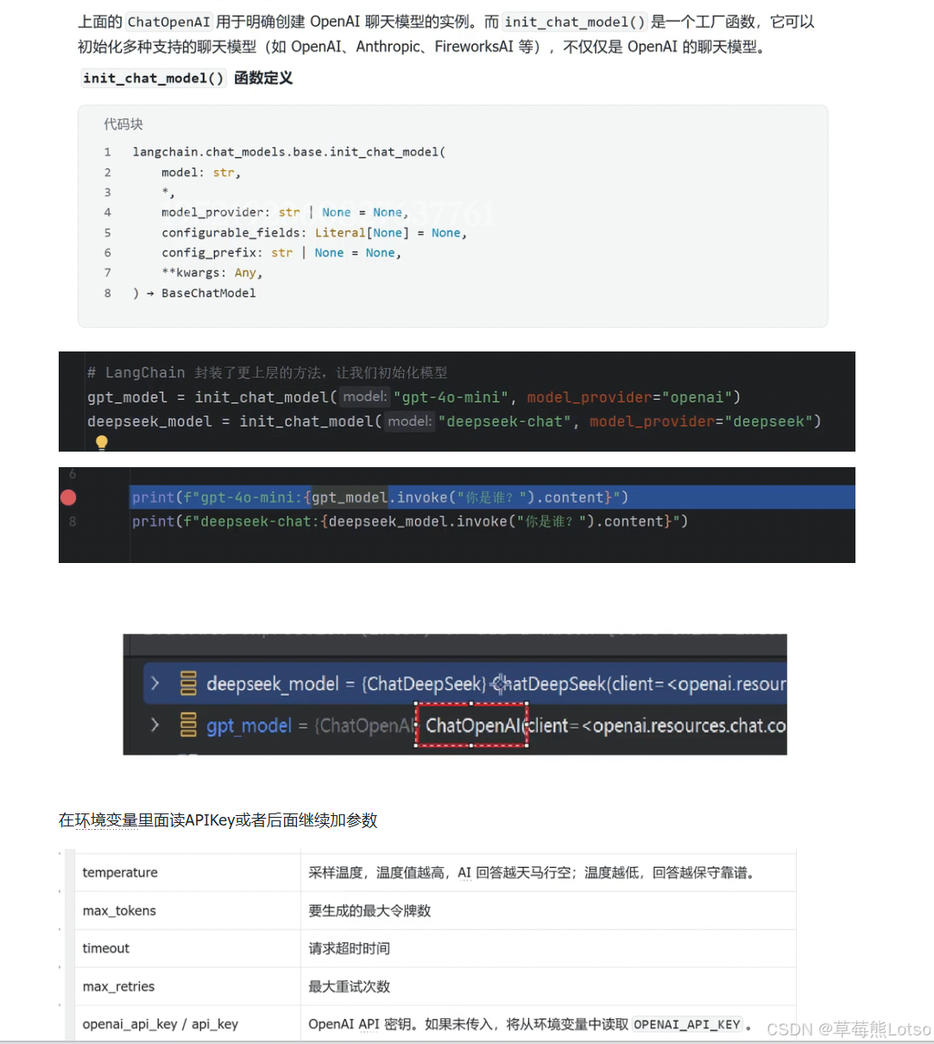Click the deepseek_model = init_chat_model line

coord(454,421)
